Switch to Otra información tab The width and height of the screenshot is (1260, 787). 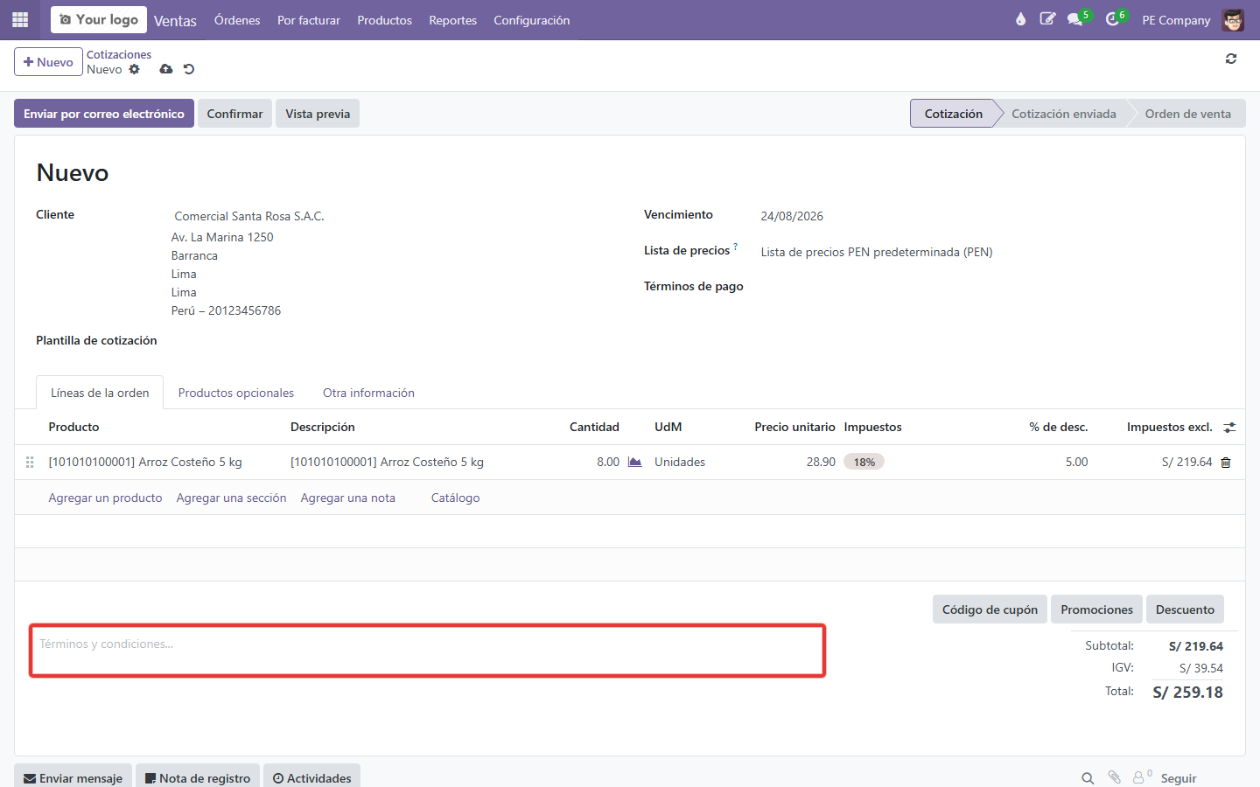[x=368, y=393]
